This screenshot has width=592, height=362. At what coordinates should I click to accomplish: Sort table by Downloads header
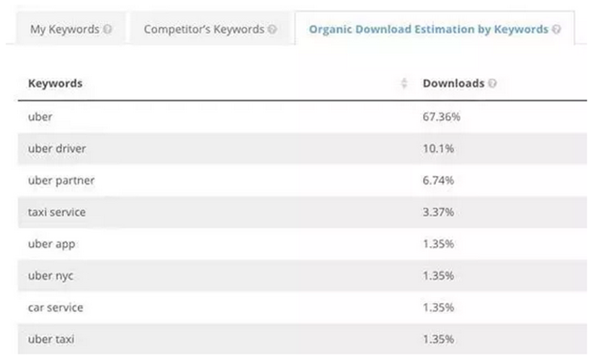pyautogui.click(x=453, y=84)
